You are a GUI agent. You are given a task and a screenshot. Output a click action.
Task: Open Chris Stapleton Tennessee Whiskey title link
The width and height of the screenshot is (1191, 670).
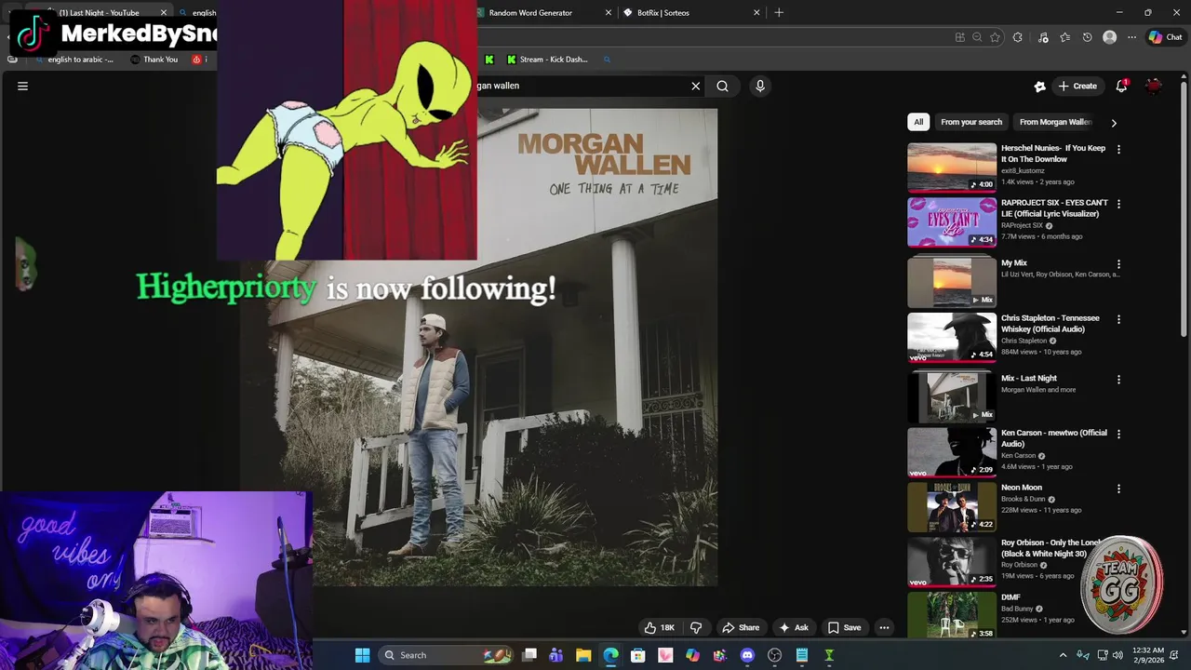[x=1050, y=324]
